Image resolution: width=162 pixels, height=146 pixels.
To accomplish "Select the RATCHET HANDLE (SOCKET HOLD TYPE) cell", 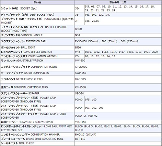I will pyautogui.click(x=37, y=29).
